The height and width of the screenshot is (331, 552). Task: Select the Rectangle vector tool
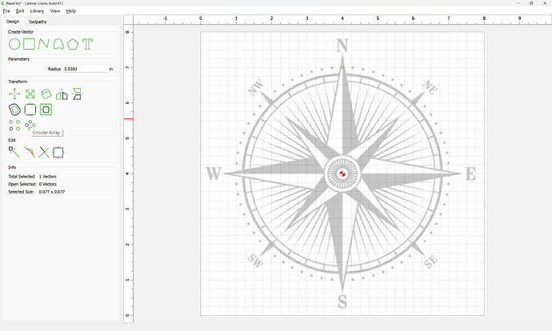(30, 44)
